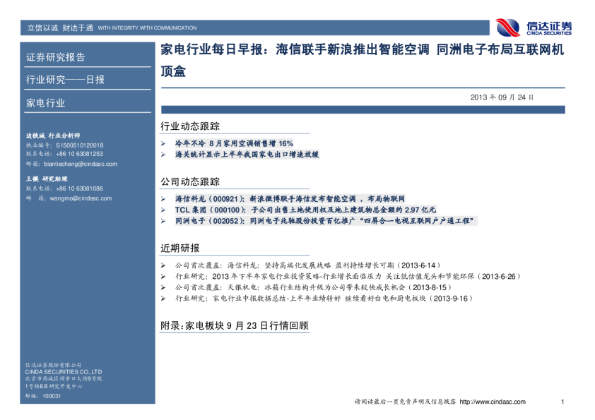Screen dimensions: 595x420
Task: Click the arrow bullet beside 2013-9-16 report
Action: pos(164,299)
